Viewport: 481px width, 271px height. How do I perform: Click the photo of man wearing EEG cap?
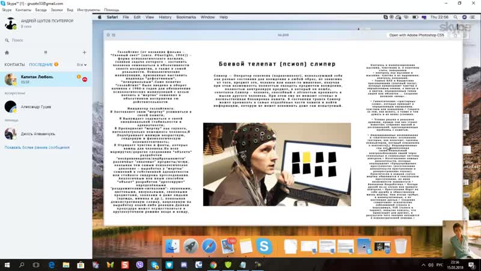tap(277, 164)
